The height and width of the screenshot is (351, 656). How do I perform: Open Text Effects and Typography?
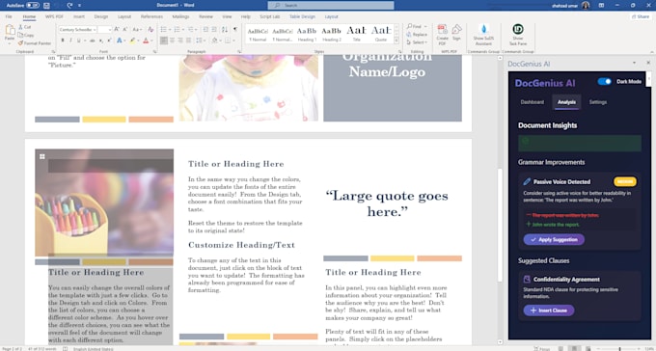pyautogui.click(x=120, y=40)
